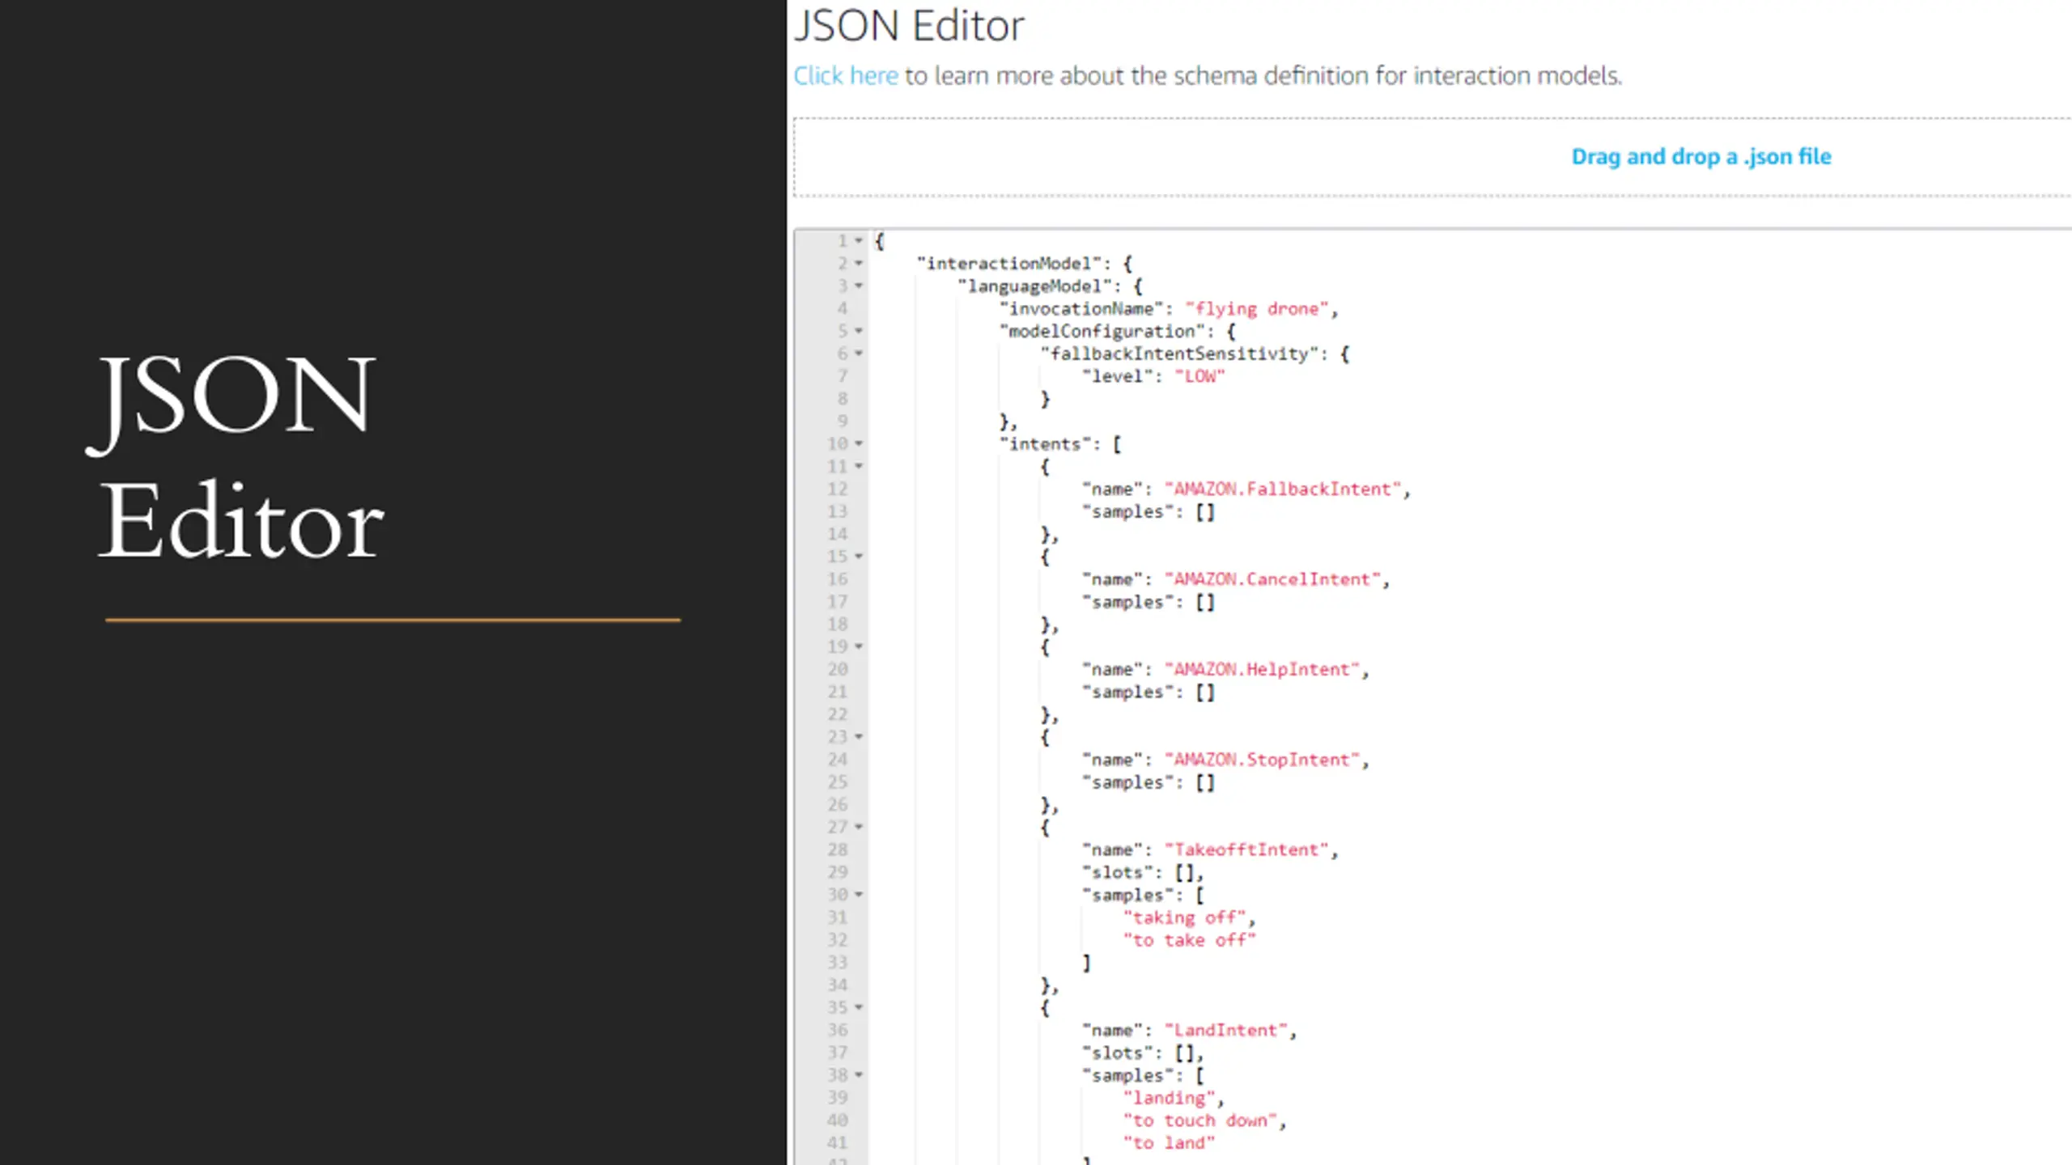Collapse the CancelIntent object fold arrow at line 15
Viewport: 2072px width, 1165px height.
pos(859,557)
